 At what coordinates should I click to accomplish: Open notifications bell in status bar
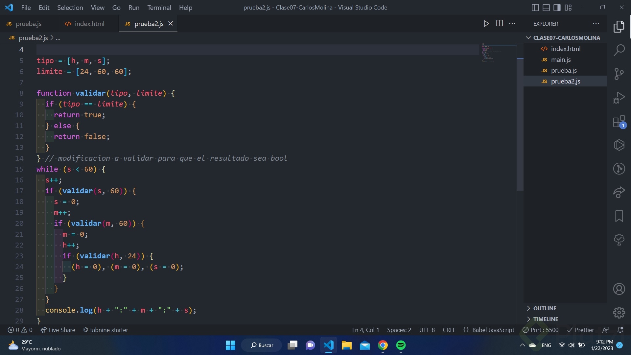(620, 330)
